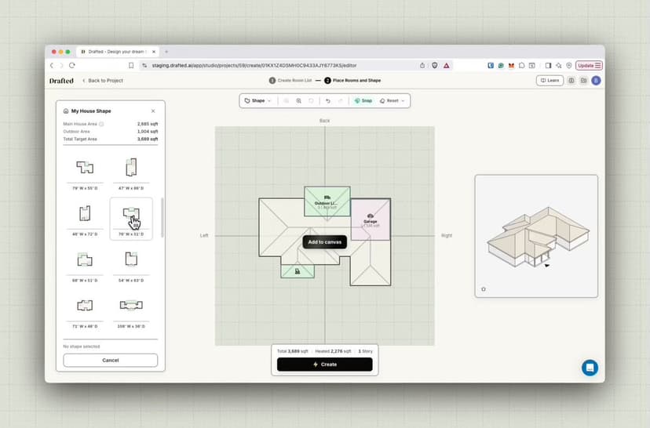This screenshot has width=650, height=428.
Task: Click the redo arrow in the toolbar
Action: tap(341, 100)
